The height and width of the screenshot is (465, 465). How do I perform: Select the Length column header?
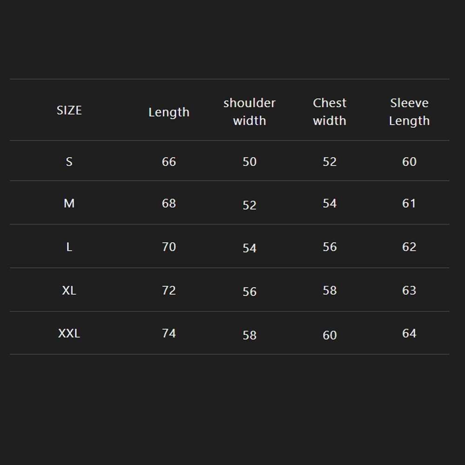click(x=169, y=112)
